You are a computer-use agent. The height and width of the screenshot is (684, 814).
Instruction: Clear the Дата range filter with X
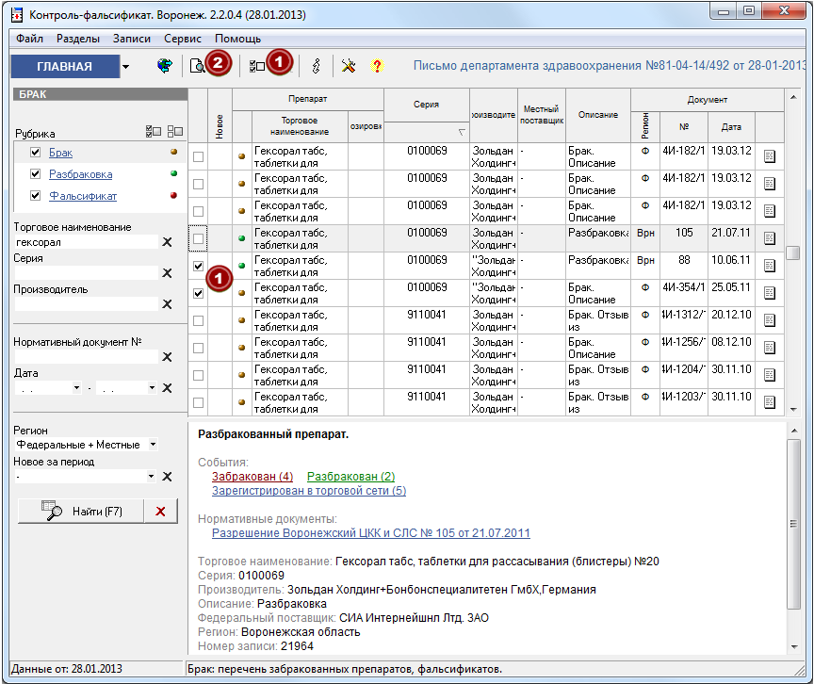click(167, 387)
